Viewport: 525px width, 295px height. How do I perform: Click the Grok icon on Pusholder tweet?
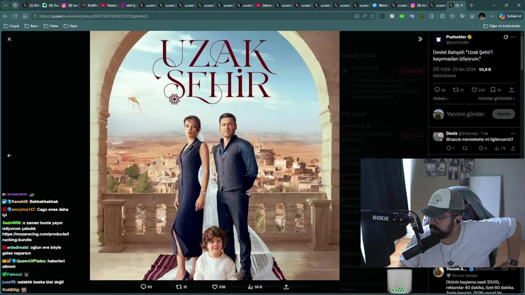506,37
